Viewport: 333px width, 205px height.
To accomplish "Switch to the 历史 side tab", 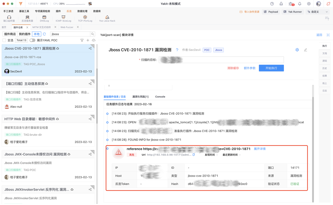I will click(x=325, y=68).
